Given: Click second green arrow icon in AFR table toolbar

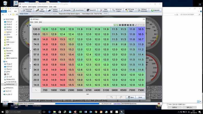Looking at the screenshot, I should (x=117, y=25).
